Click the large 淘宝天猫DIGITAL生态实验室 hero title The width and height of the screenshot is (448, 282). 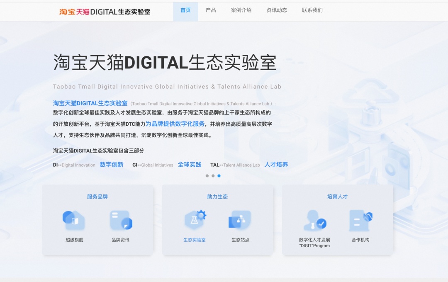(x=165, y=62)
